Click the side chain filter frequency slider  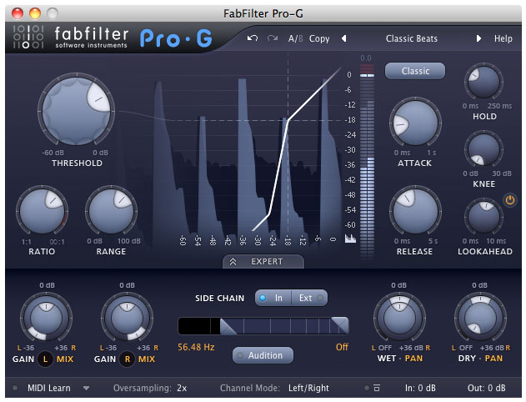point(263,325)
